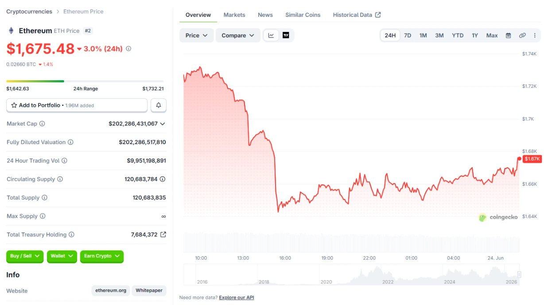Click the $9,951,198,891 trading volume value
The height and width of the screenshot is (305, 544).
pos(146,160)
